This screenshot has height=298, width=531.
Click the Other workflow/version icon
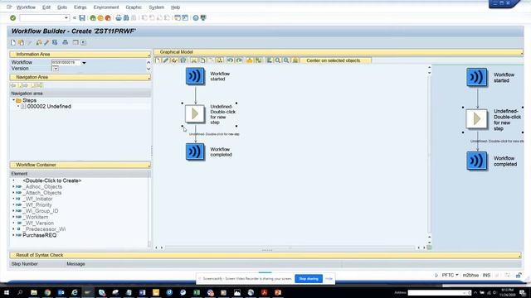click(x=21, y=42)
